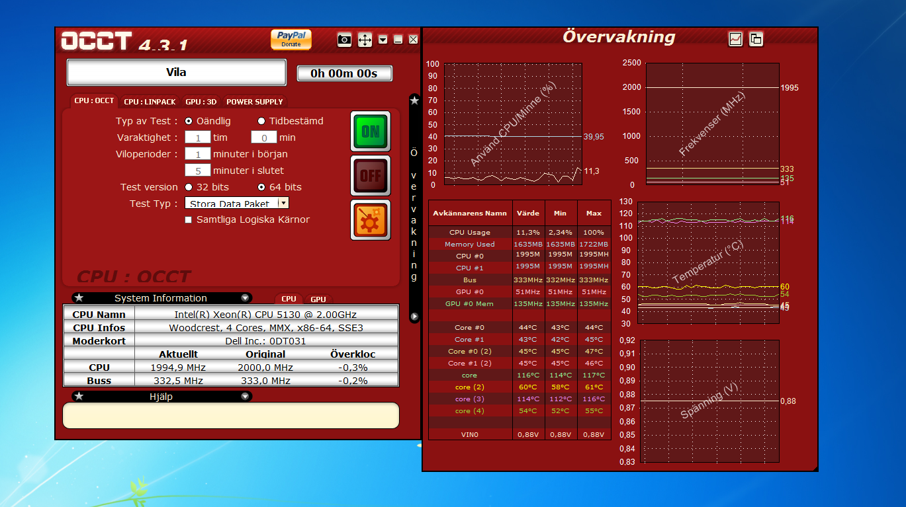906x507 pixels.
Task: Click the CPU Usage sensor row name
Action: 470,233
